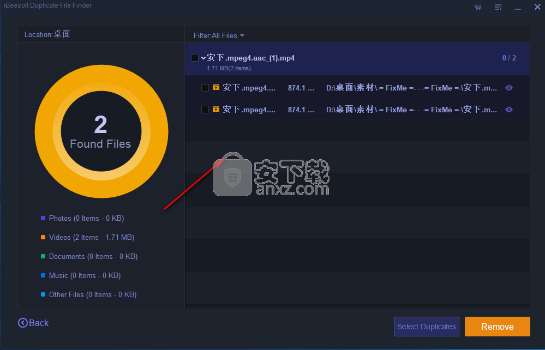Click the first row file path D:\桌面\素材

click(x=411, y=88)
